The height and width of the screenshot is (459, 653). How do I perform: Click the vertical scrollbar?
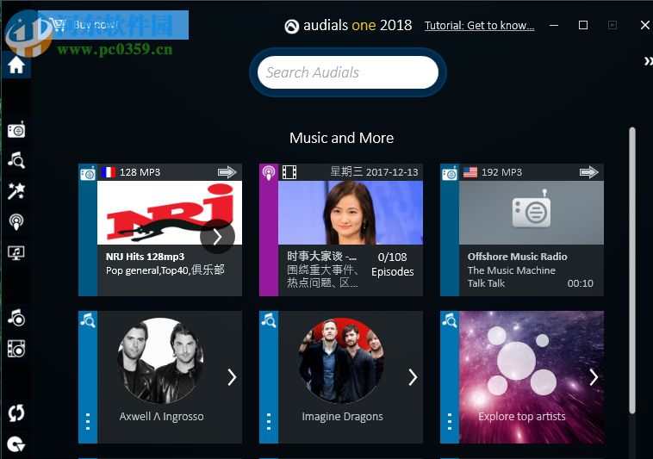(x=632, y=270)
